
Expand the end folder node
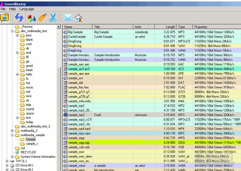click(x=17, y=53)
